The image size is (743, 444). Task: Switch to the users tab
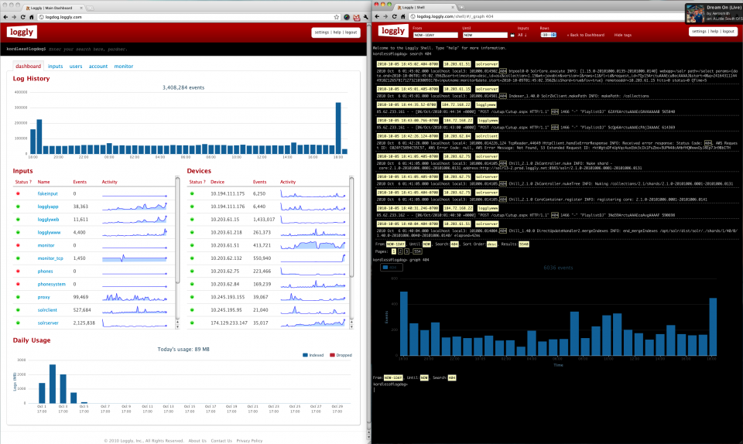pyautogui.click(x=76, y=67)
